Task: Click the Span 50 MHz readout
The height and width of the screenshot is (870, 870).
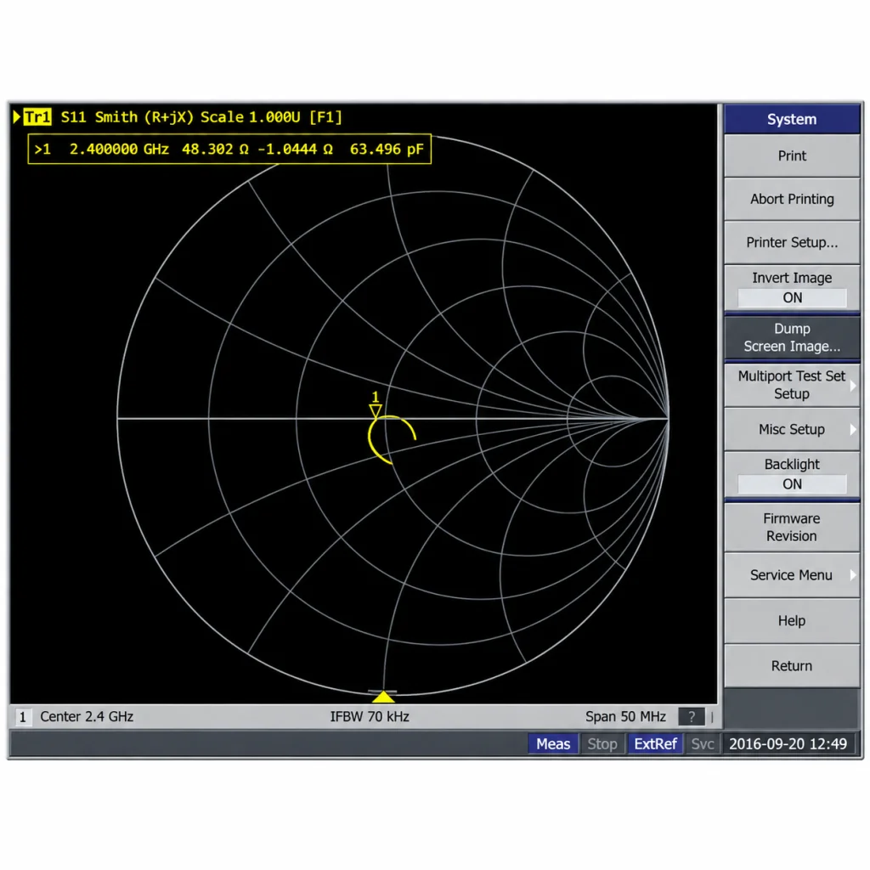Action: pyautogui.click(x=625, y=717)
